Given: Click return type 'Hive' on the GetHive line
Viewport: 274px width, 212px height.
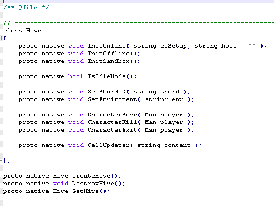Looking at the screenshot, I should (x=60, y=191).
